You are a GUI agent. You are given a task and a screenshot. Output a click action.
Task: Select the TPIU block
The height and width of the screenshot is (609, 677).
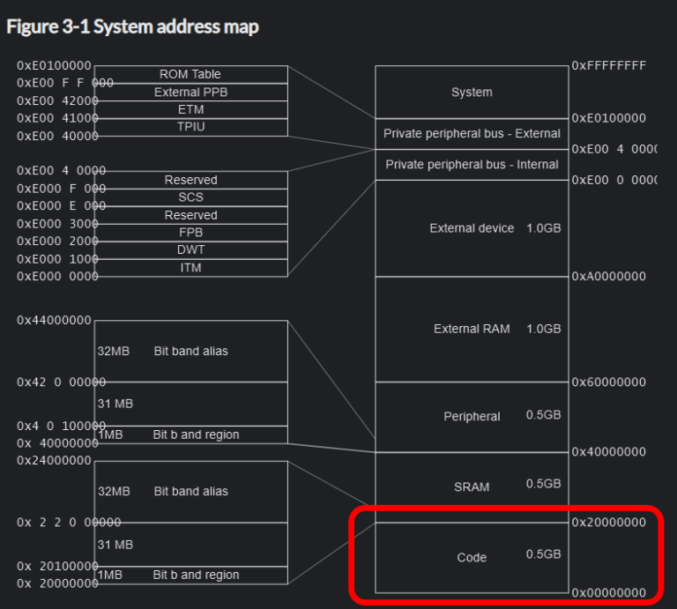tap(190, 127)
